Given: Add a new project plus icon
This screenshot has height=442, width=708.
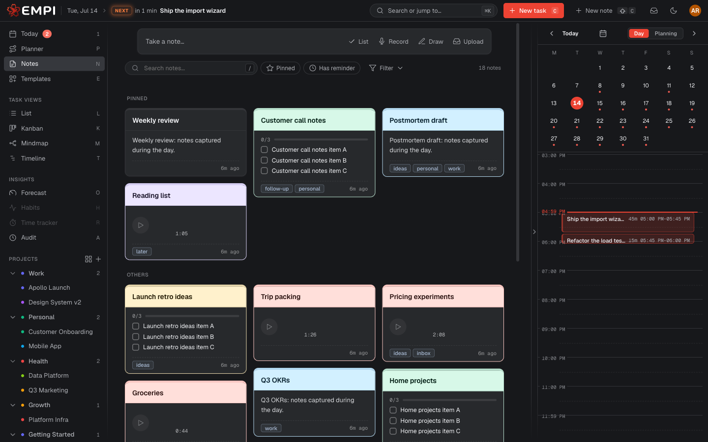Looking at the screenshot, I should click(98, 259).
